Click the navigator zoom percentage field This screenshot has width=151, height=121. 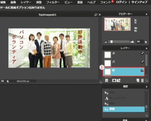coord(140,42)
